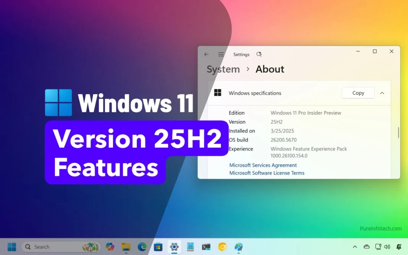Viewport: 408px width, 255px height.
Task: Copy the Windows specifications
Action: (358, 93)
